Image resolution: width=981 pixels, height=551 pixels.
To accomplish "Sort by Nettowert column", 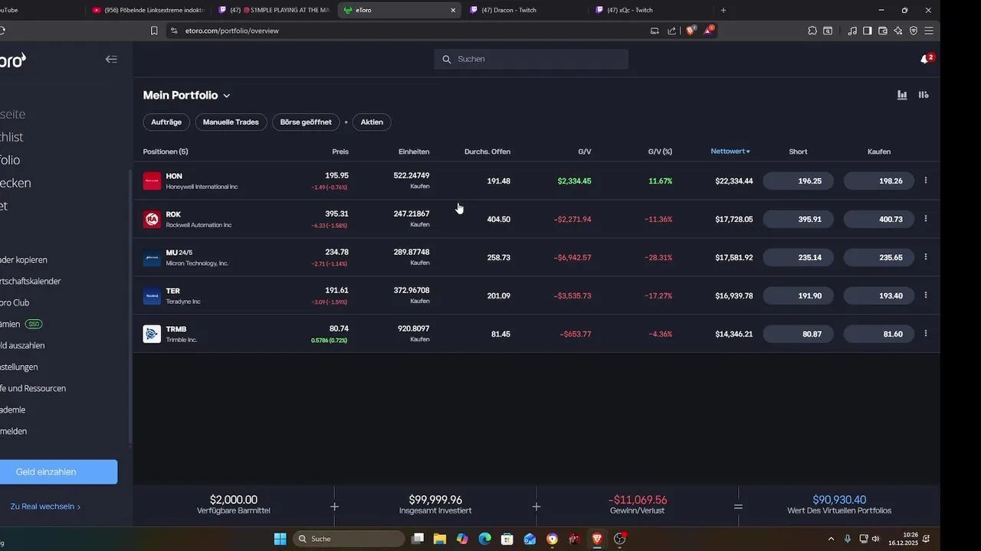I will (730, 152).
